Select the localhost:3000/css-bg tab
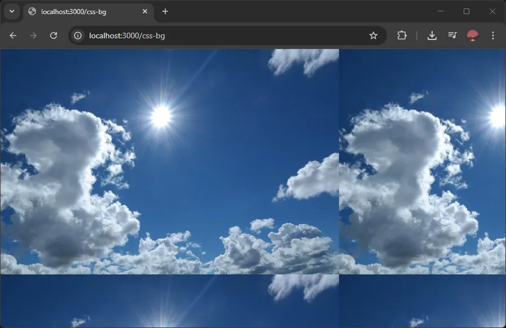The height and width of the screenshot is (328, 506). coord(85,11)
